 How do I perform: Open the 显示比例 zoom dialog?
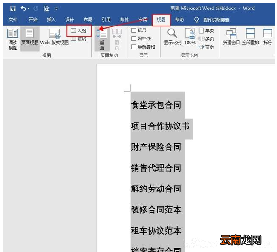point(173,37)
